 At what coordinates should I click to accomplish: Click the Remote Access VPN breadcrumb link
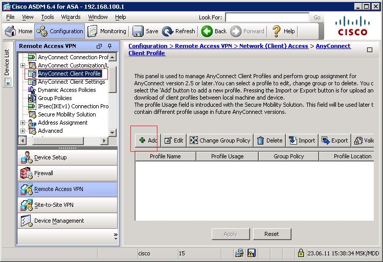pos(203,46)
